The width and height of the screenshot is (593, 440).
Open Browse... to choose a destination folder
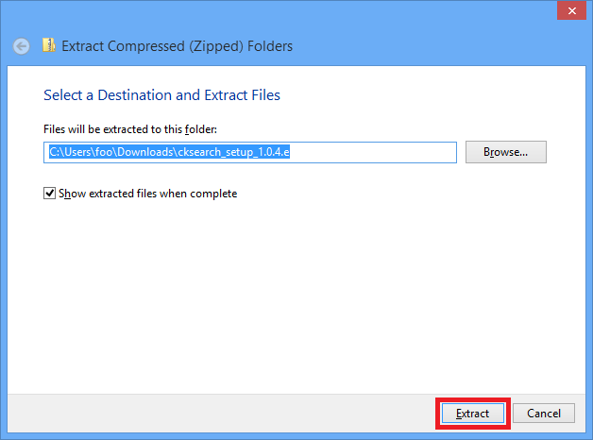505,152
